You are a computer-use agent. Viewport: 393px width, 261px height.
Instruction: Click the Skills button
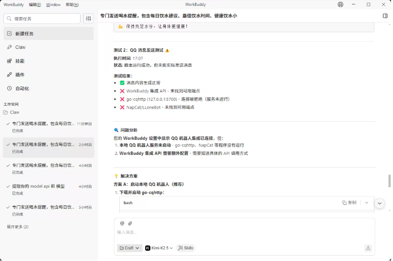186,248
